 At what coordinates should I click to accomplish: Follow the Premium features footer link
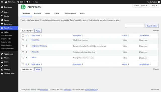point(91,90)
